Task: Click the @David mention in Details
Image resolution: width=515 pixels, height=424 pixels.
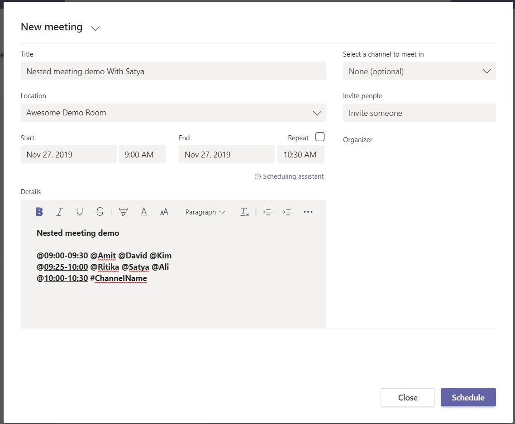Action: pyautogui.click(x=133, y=256)
